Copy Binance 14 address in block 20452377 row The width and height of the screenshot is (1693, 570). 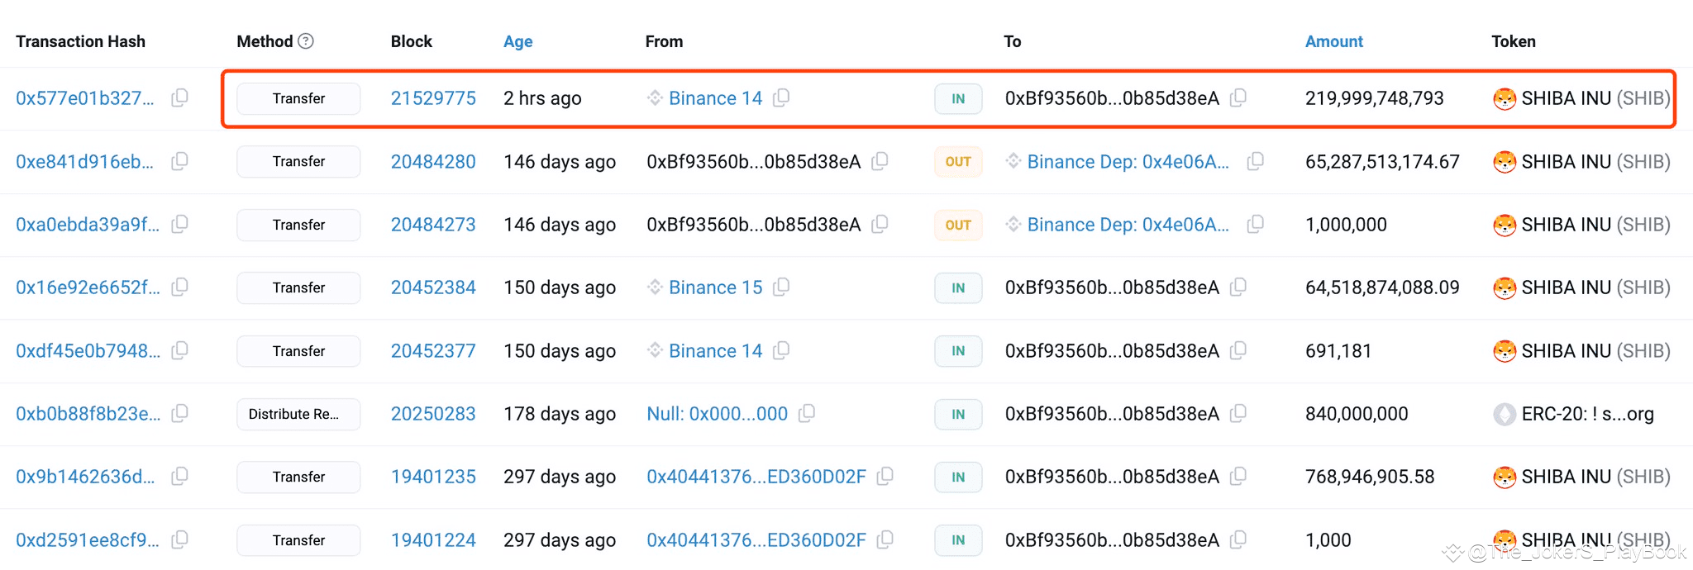point(781,350)
